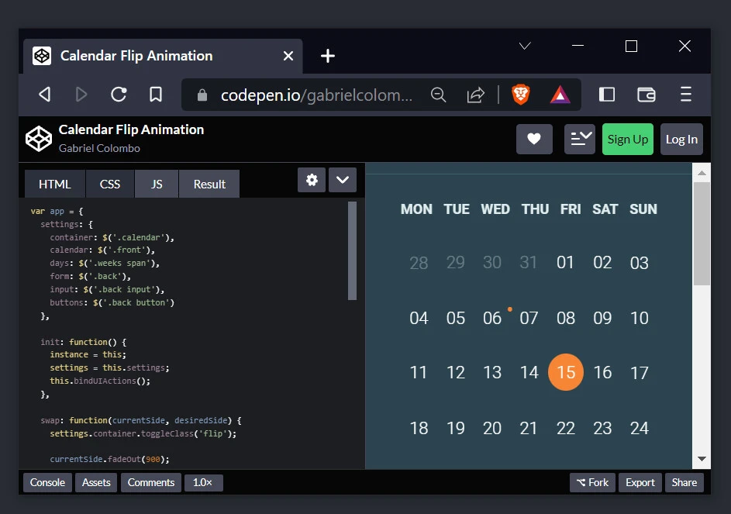Image resolution: width=731 pixels, height=514 pixels.
Task: Click the 1.0× zoom level button
Action: click(x=203, y=482)
